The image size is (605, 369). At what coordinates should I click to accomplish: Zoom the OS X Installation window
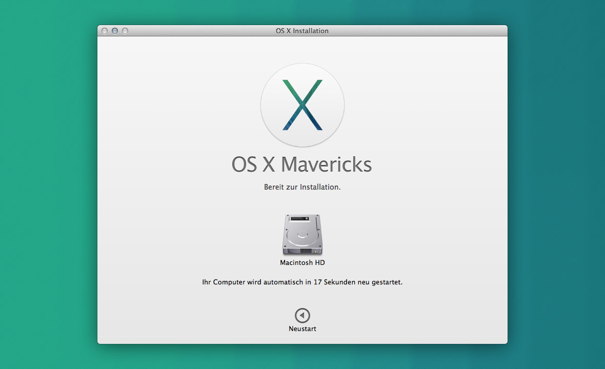(x=125, y=31)
